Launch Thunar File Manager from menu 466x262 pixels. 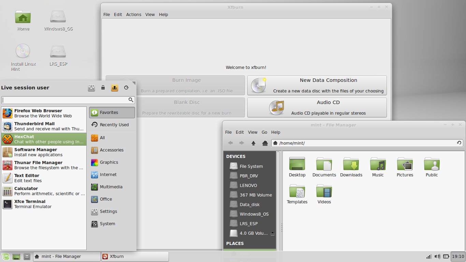coord(44,165)
